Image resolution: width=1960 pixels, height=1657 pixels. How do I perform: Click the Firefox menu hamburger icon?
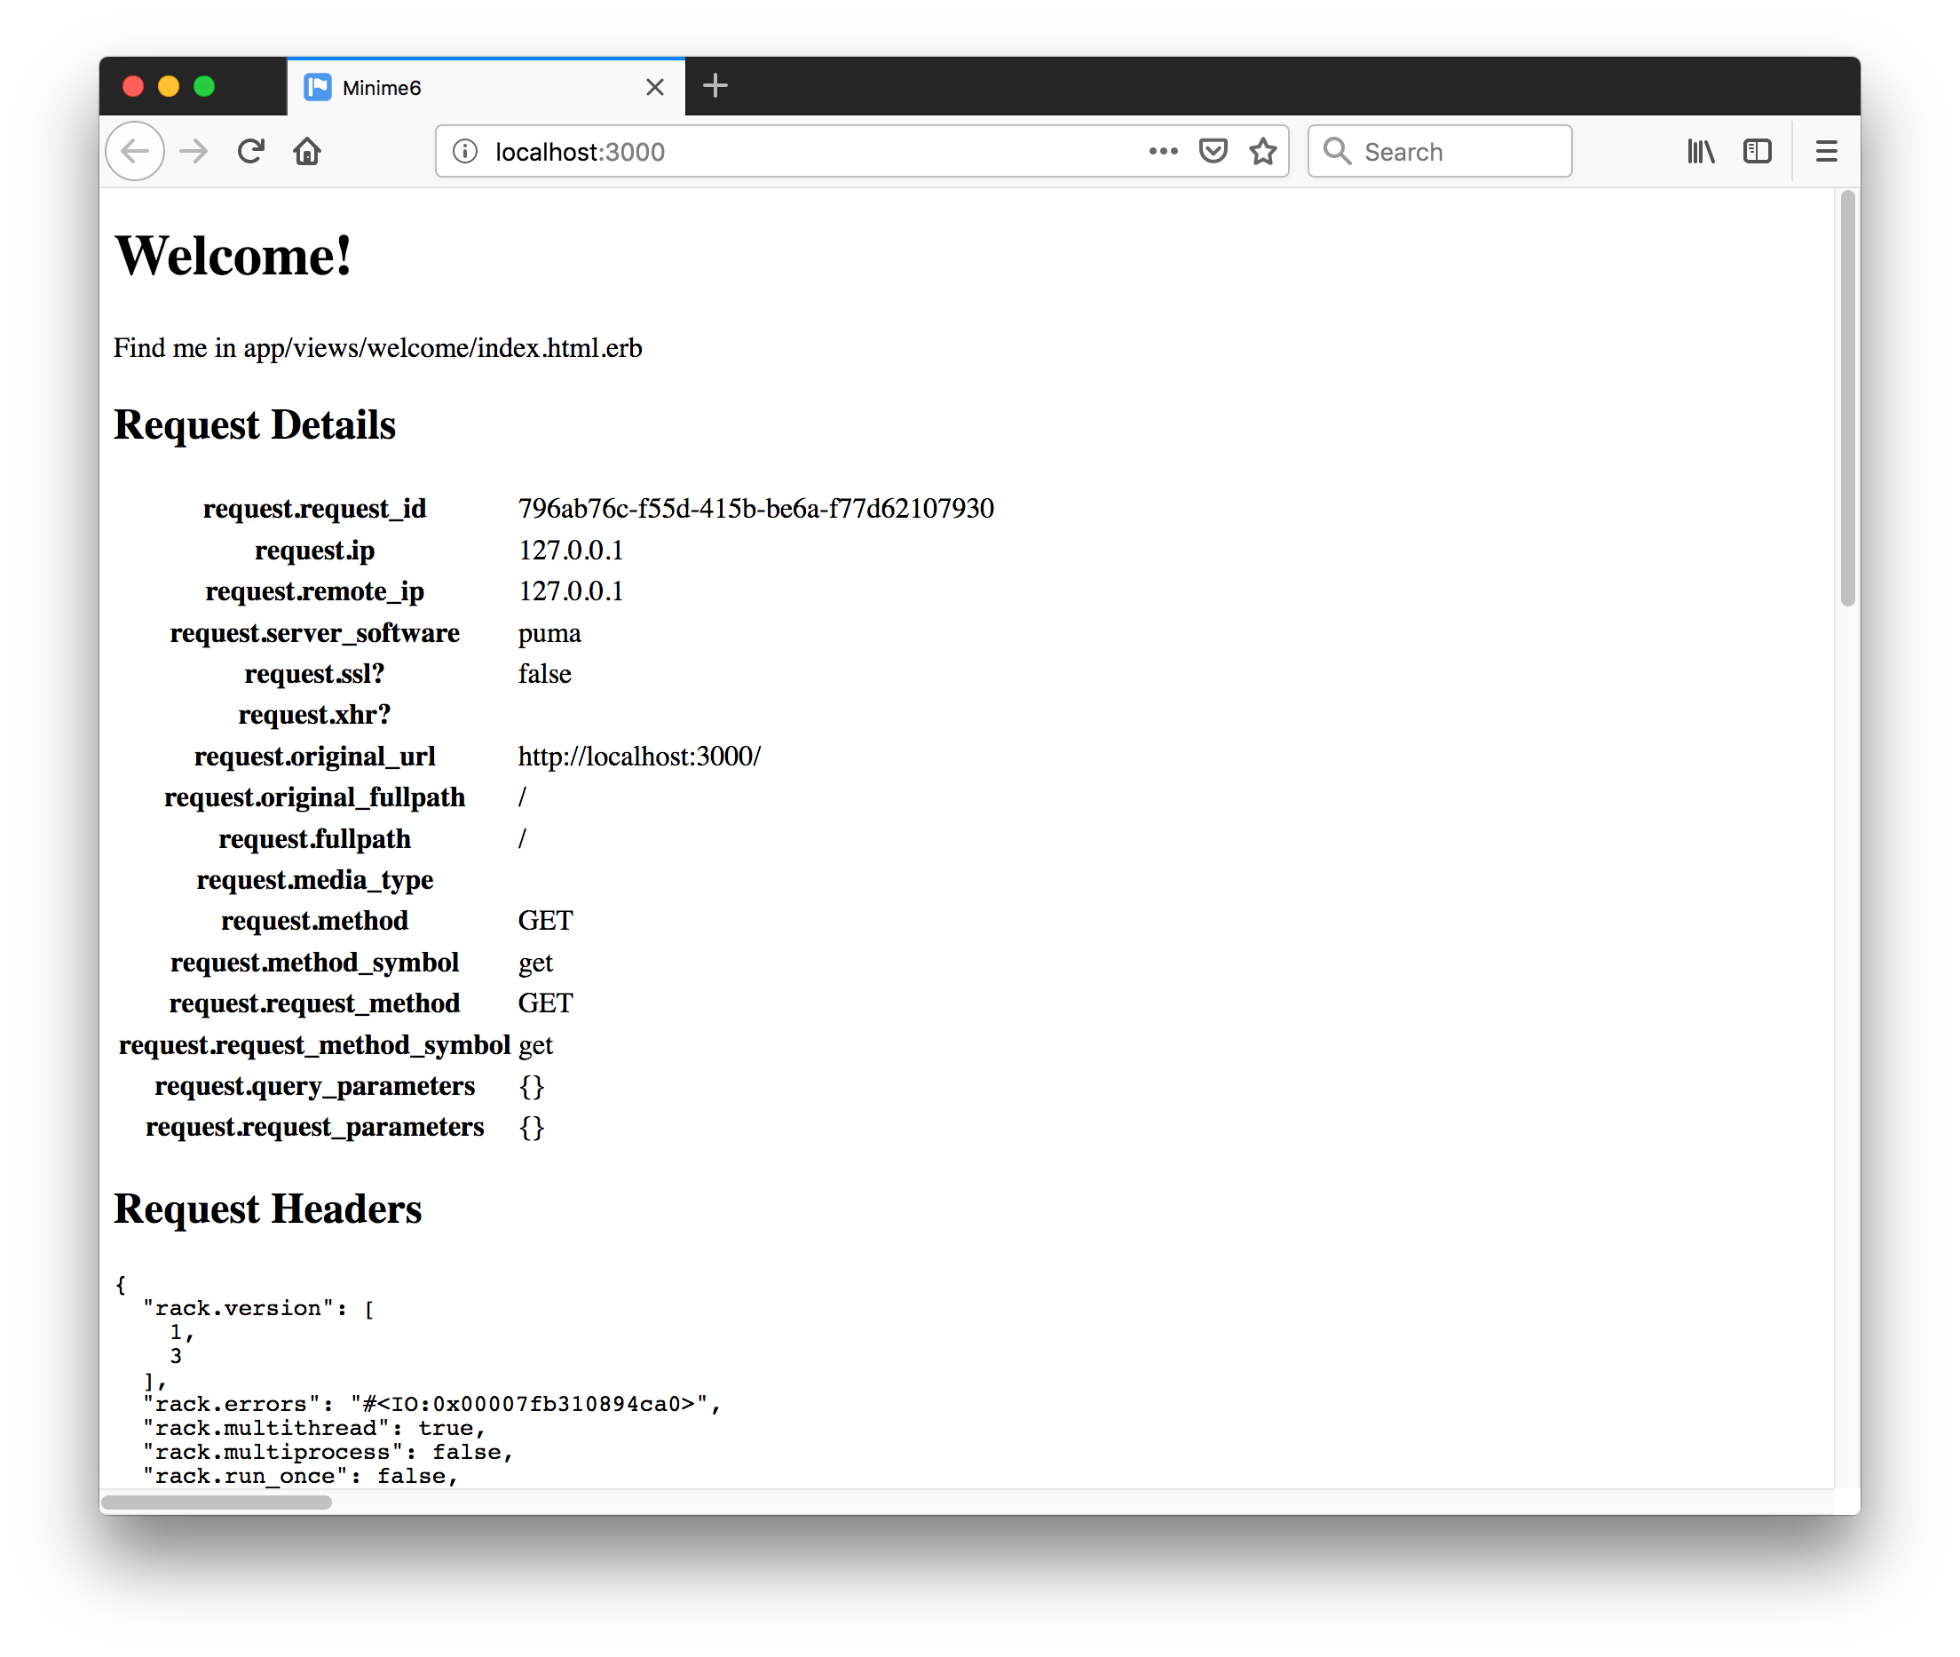tap(1827, 151)
